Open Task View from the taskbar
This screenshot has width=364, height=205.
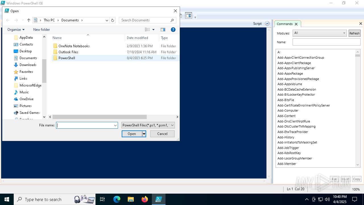pyautogui.click(x=102, y=199)
